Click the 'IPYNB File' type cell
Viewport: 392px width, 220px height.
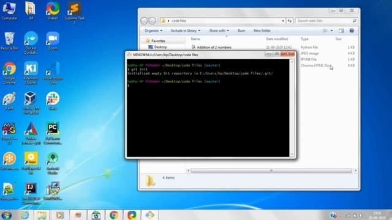309,59
